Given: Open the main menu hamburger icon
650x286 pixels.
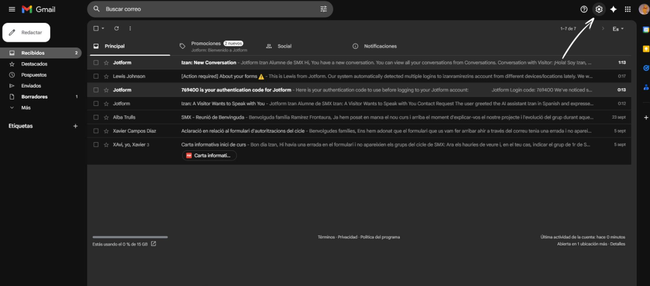Looking at the screenshot, I should coord(11,9).
